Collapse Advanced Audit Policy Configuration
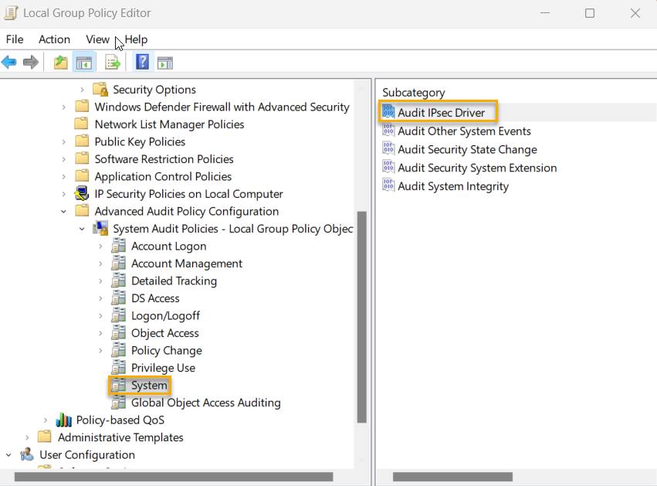The width and height of the screenshot is (657, 486). [63, 211]
